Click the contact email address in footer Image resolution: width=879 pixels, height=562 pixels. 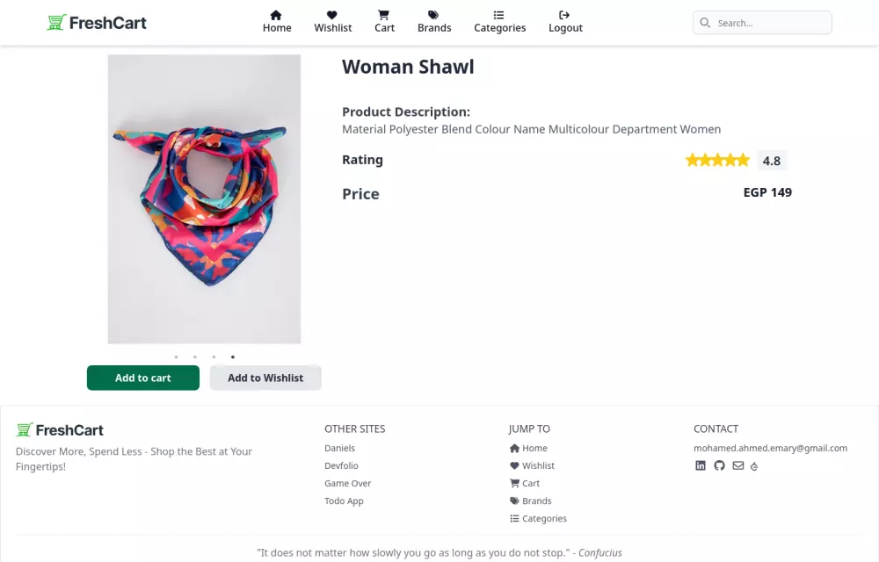(x=770, y=448)
